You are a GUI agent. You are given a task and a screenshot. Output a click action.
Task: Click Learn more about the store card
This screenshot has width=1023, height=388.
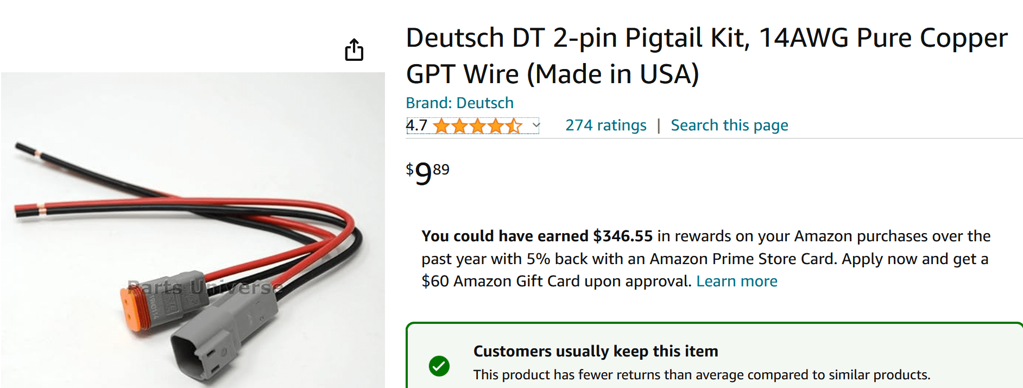(737, 281)
